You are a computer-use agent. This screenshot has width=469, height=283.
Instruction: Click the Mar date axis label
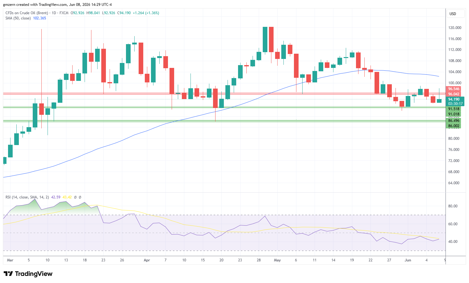tap(10, 260)
